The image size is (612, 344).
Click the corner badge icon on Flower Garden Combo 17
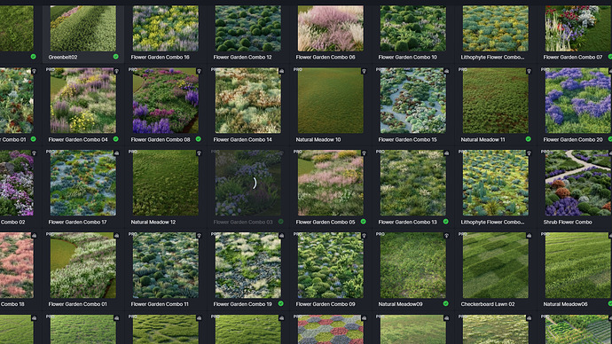tap(116, 153)
